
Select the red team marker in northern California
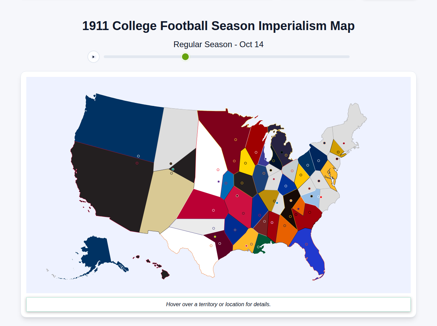137,163
